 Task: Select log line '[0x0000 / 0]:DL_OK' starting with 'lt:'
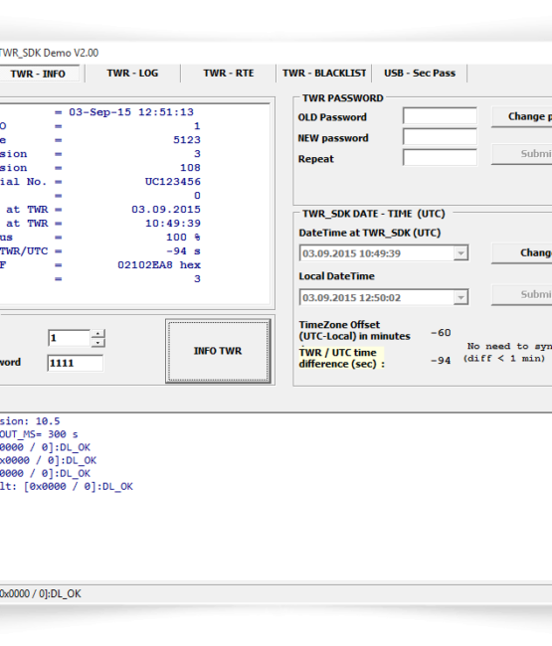click(x=67, y=487)
